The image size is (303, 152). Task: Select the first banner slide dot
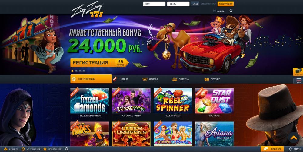[72, 71]
